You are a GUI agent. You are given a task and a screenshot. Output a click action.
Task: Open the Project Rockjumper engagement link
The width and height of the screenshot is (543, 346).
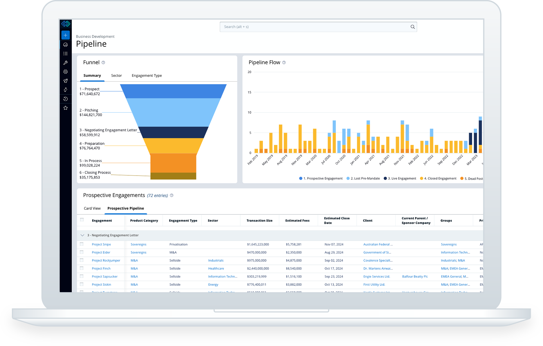[x=106, y=260]
